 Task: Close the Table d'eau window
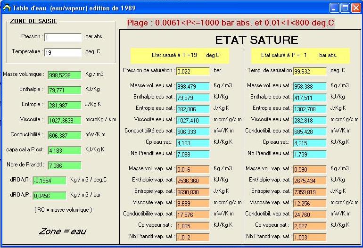tap(356, 8)
